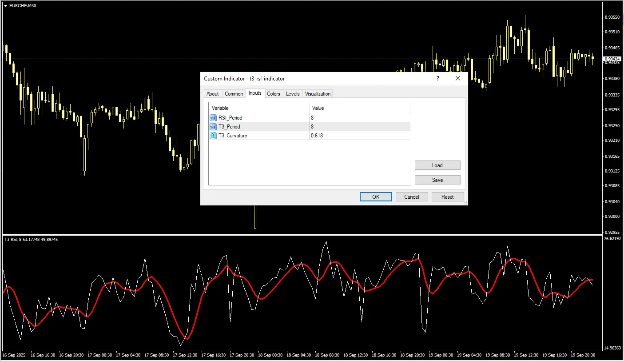The width and height of the screenshot is (624, 361).
Task: Select the Colors tab
Action: pyautogui.click(x=274, y=94)
